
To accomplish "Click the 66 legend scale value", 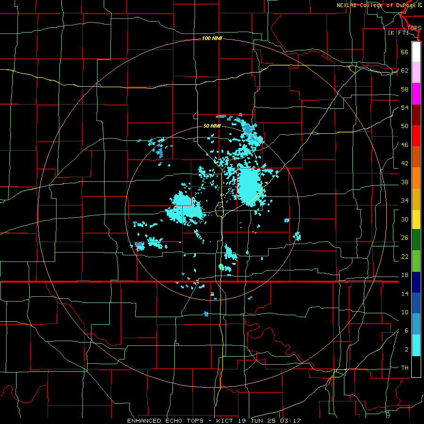I will (x=405, y=52).
